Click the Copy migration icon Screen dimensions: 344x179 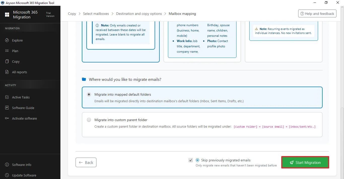(7, 61)
